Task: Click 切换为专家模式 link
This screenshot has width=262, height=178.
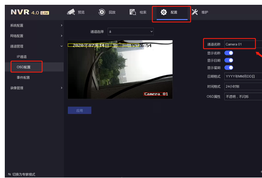Action: tap(24, 174)
